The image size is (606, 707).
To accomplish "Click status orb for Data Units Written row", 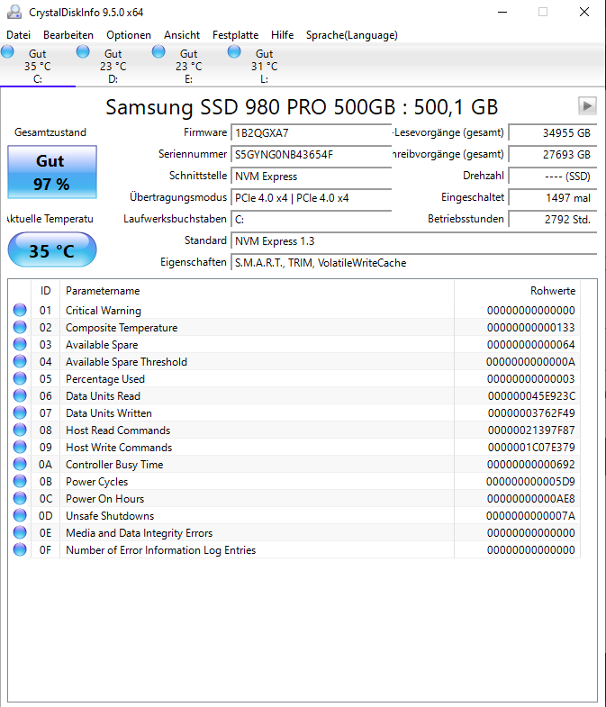I will coord(20,412).
